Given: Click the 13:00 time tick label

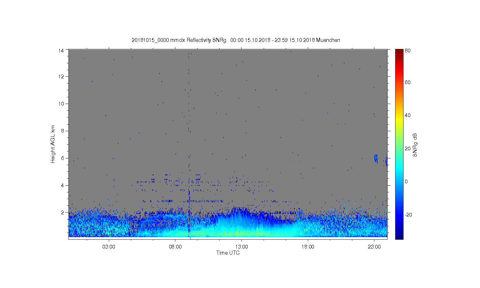Looking at the screenshot, I should [x=242, y=247].
